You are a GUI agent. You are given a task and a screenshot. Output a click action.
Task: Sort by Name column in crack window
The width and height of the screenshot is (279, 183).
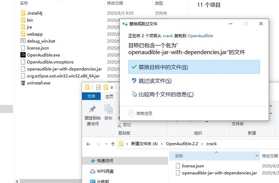click(x=212, y=156)
